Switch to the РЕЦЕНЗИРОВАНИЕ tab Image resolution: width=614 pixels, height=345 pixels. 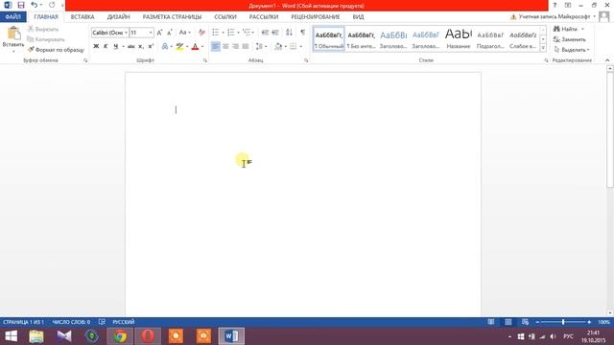coord(316,17)
